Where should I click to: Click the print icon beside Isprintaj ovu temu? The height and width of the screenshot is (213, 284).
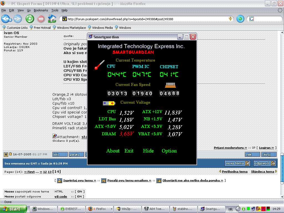click(x=60, y=181)
